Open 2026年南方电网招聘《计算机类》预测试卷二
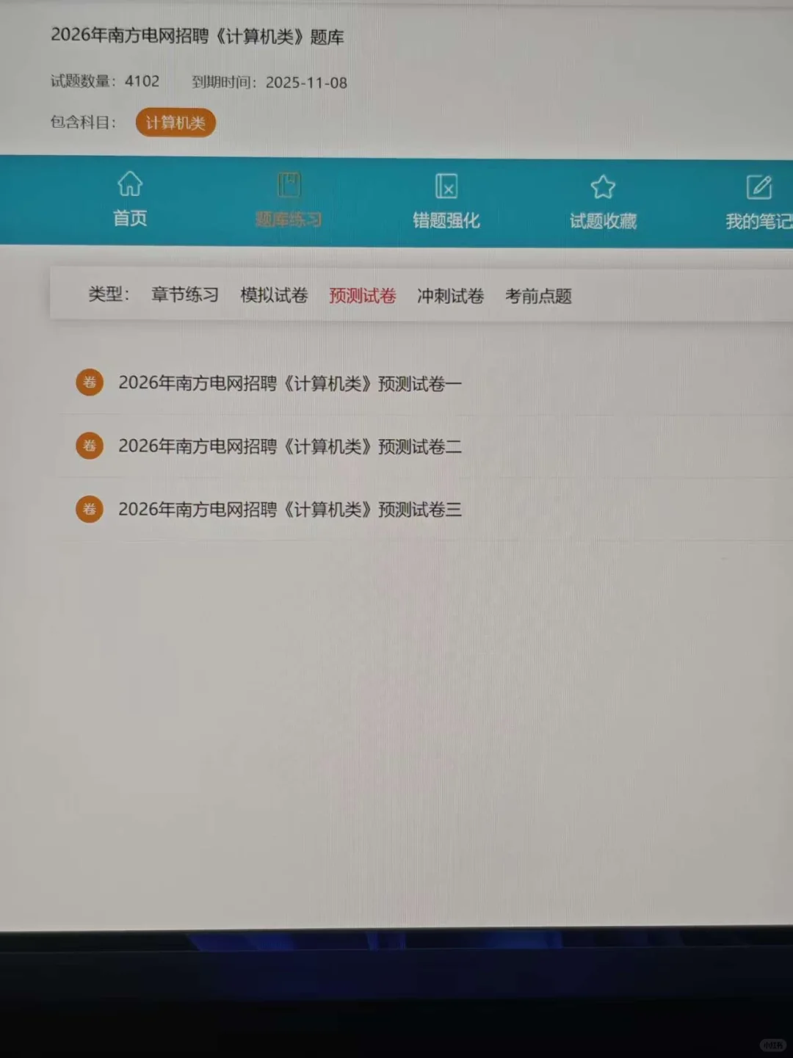The height and width of the screenshot is (1058, 793). point(290,446)
